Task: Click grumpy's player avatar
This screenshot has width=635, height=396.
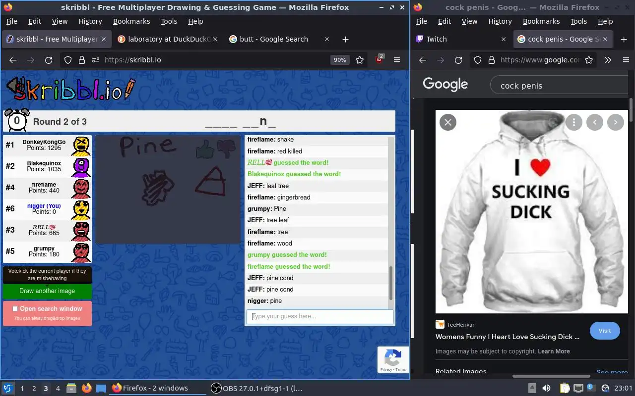Action: pyautogui.click(x=81, y=252)
